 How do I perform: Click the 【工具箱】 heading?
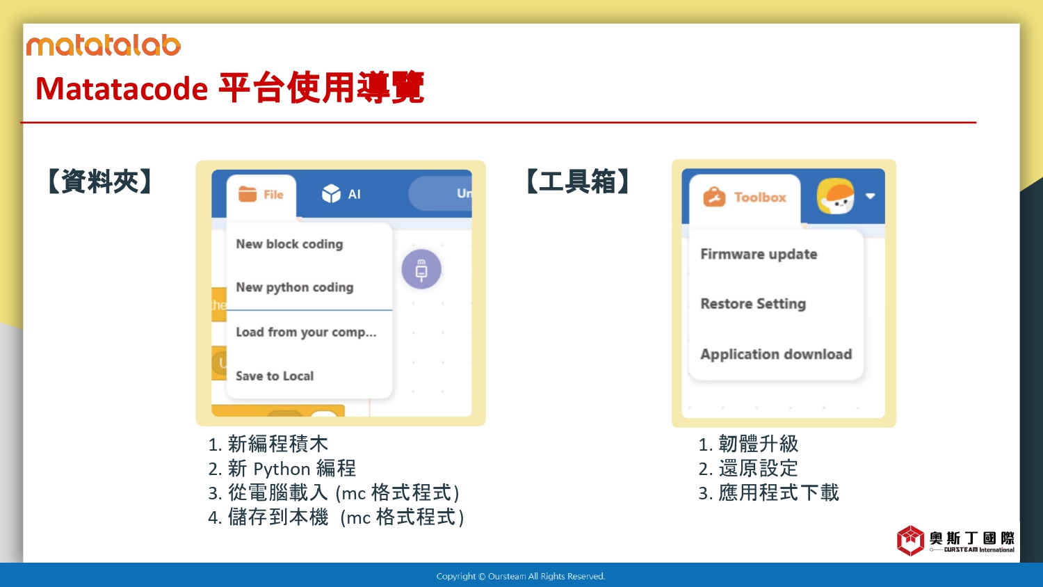(x=578, y=182)
